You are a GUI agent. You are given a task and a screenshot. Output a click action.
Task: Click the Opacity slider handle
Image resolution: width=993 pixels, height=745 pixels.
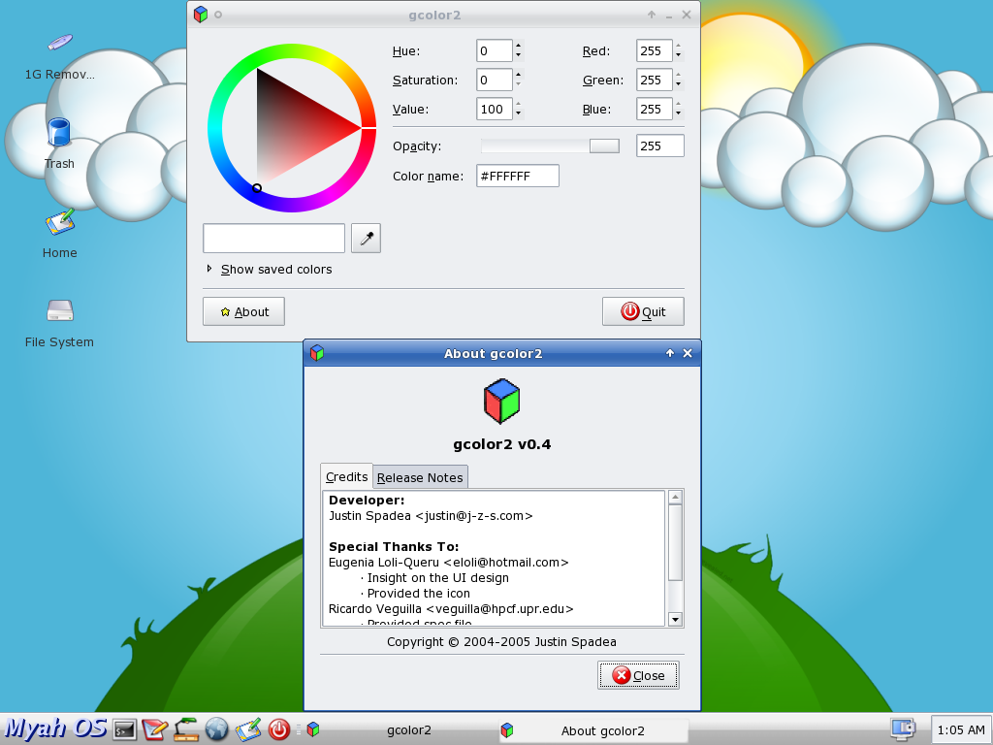pyautogui.click(x=604, y=146)
